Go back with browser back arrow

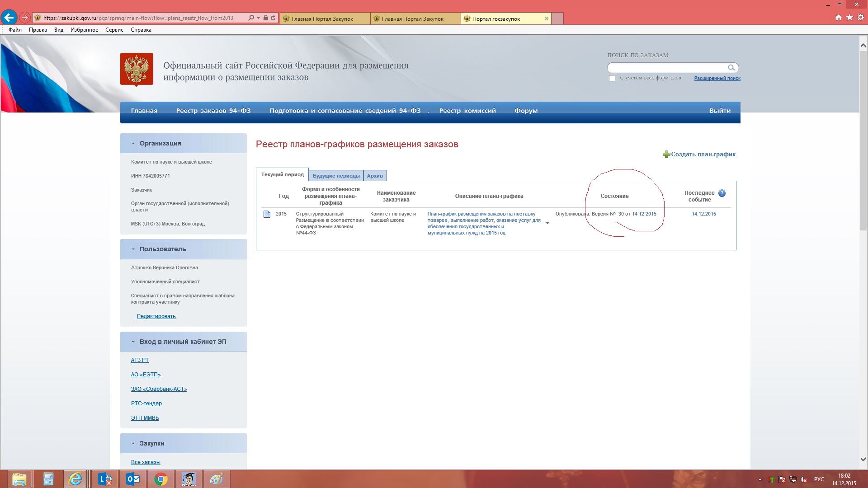click(x=9, y=18)
